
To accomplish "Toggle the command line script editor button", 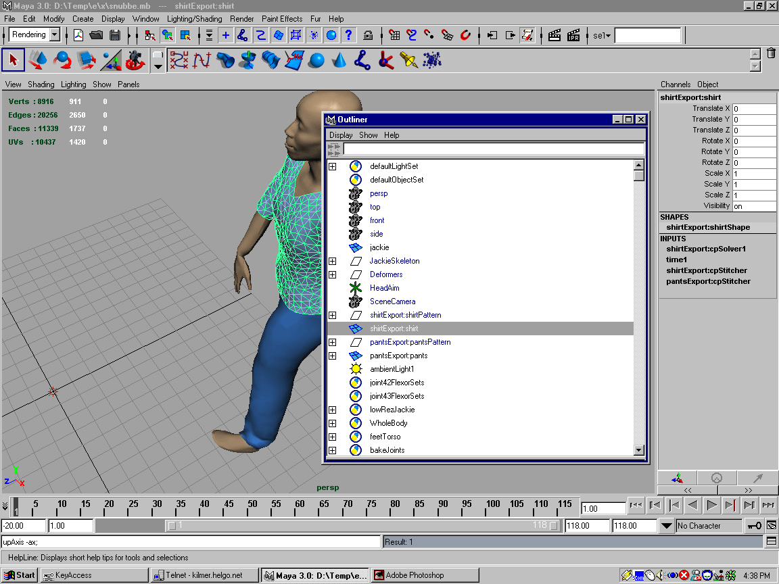I will (771, 541).
